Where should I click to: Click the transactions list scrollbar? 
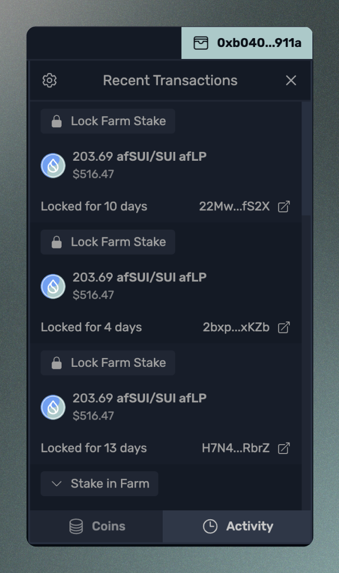(306, 158)
